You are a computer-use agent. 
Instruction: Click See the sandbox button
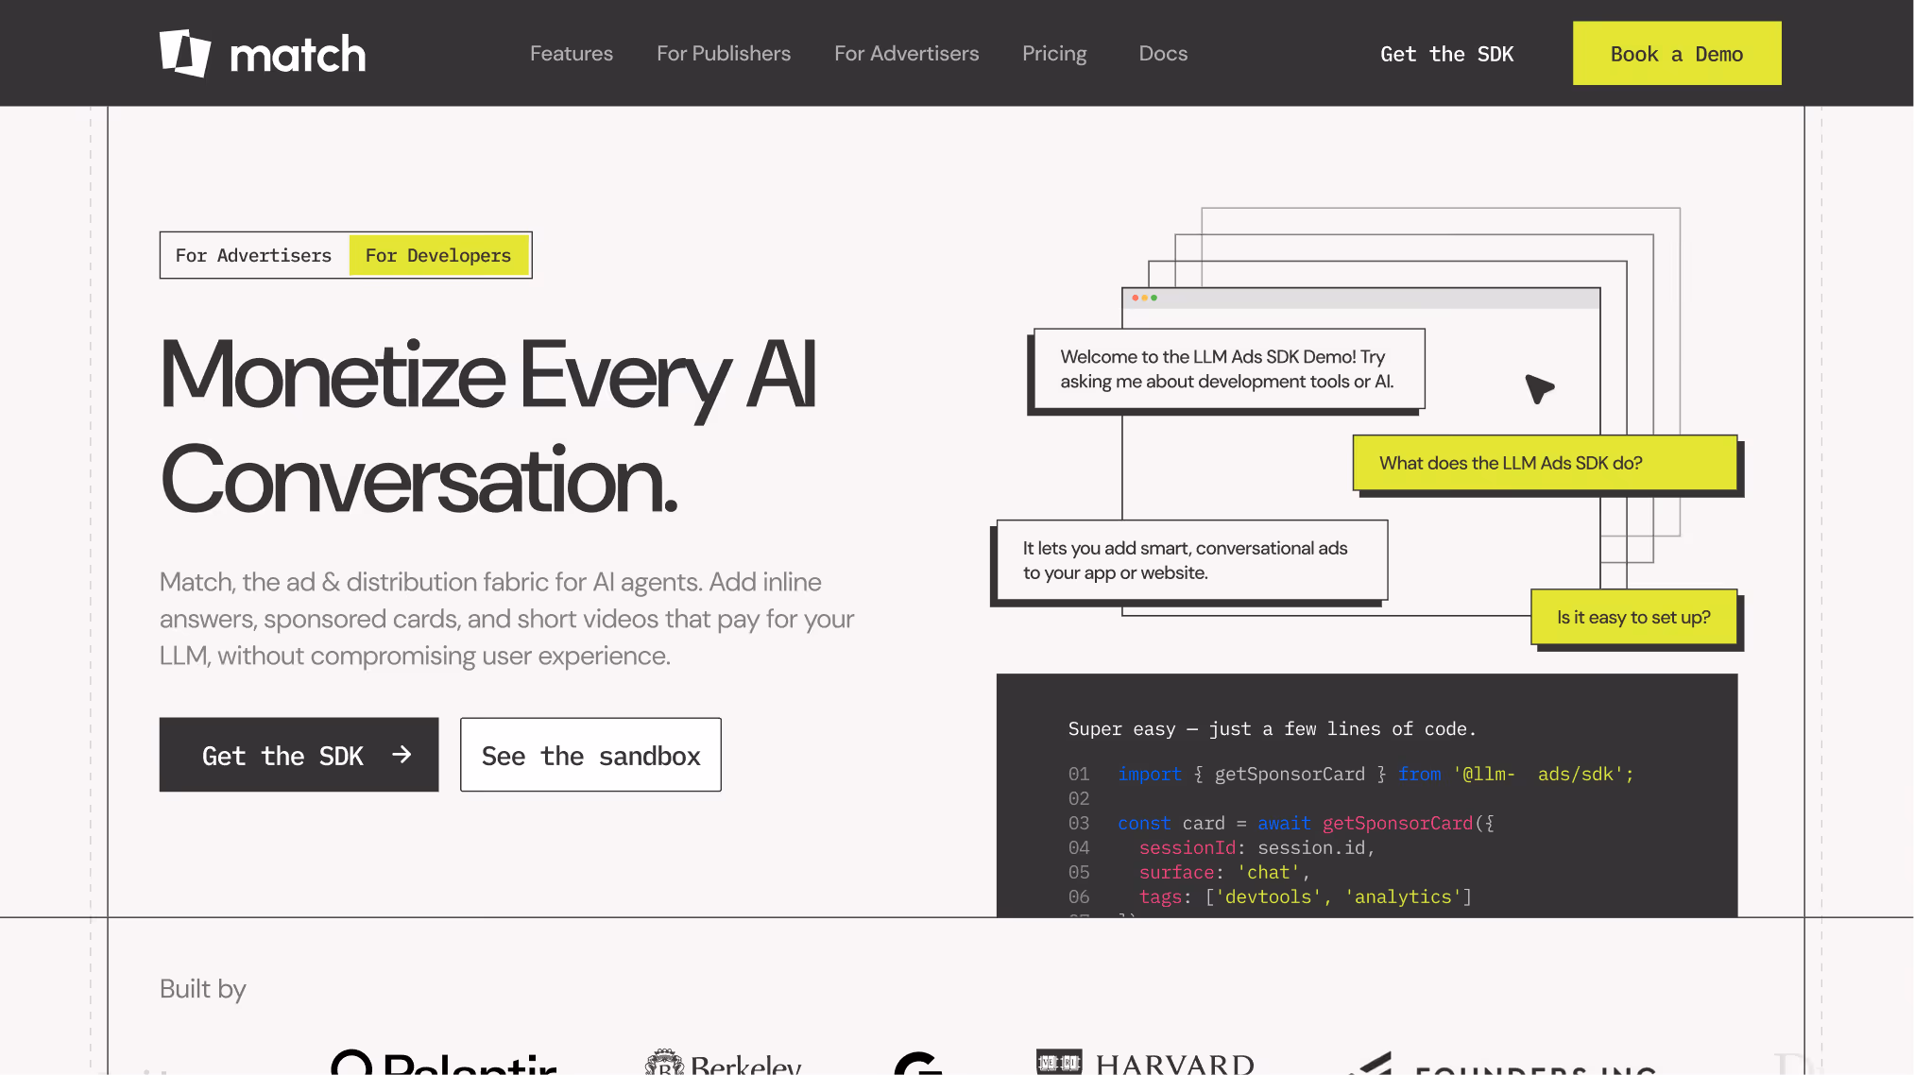590,755
